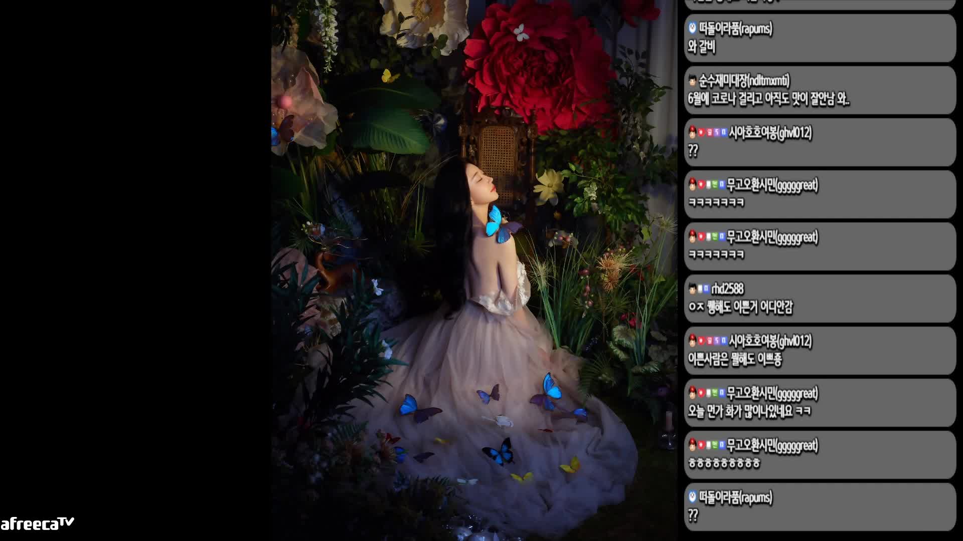963x541 pixels.
Task: Click 시아호호여봉(ghvl012) name above '이쁜사람은' message
Action: 770,341
